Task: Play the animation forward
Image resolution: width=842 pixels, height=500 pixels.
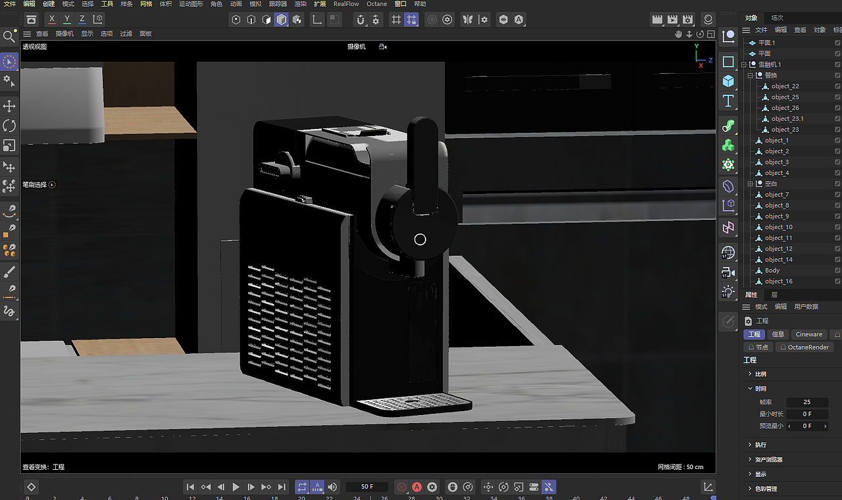Action: click(x=236, y=487)
